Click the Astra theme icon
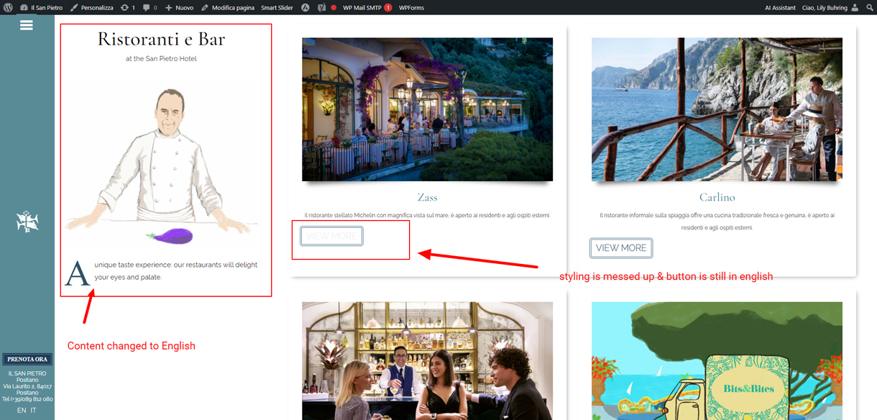This screenshot has height=420, width=877. point(306,7)
